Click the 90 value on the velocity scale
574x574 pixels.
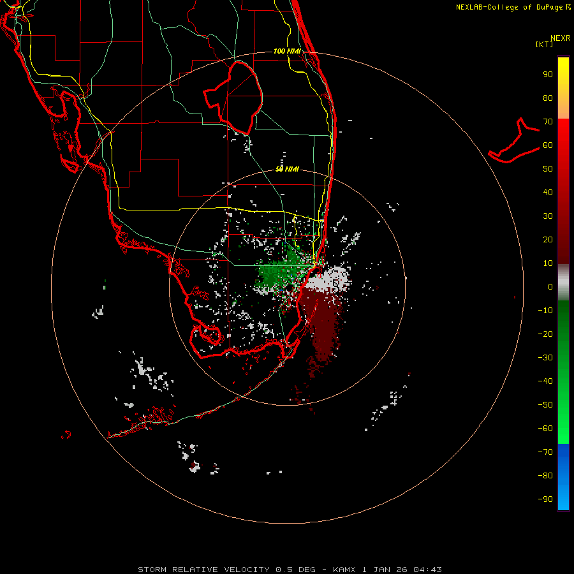pyautogui.click(x=548, y=75)
